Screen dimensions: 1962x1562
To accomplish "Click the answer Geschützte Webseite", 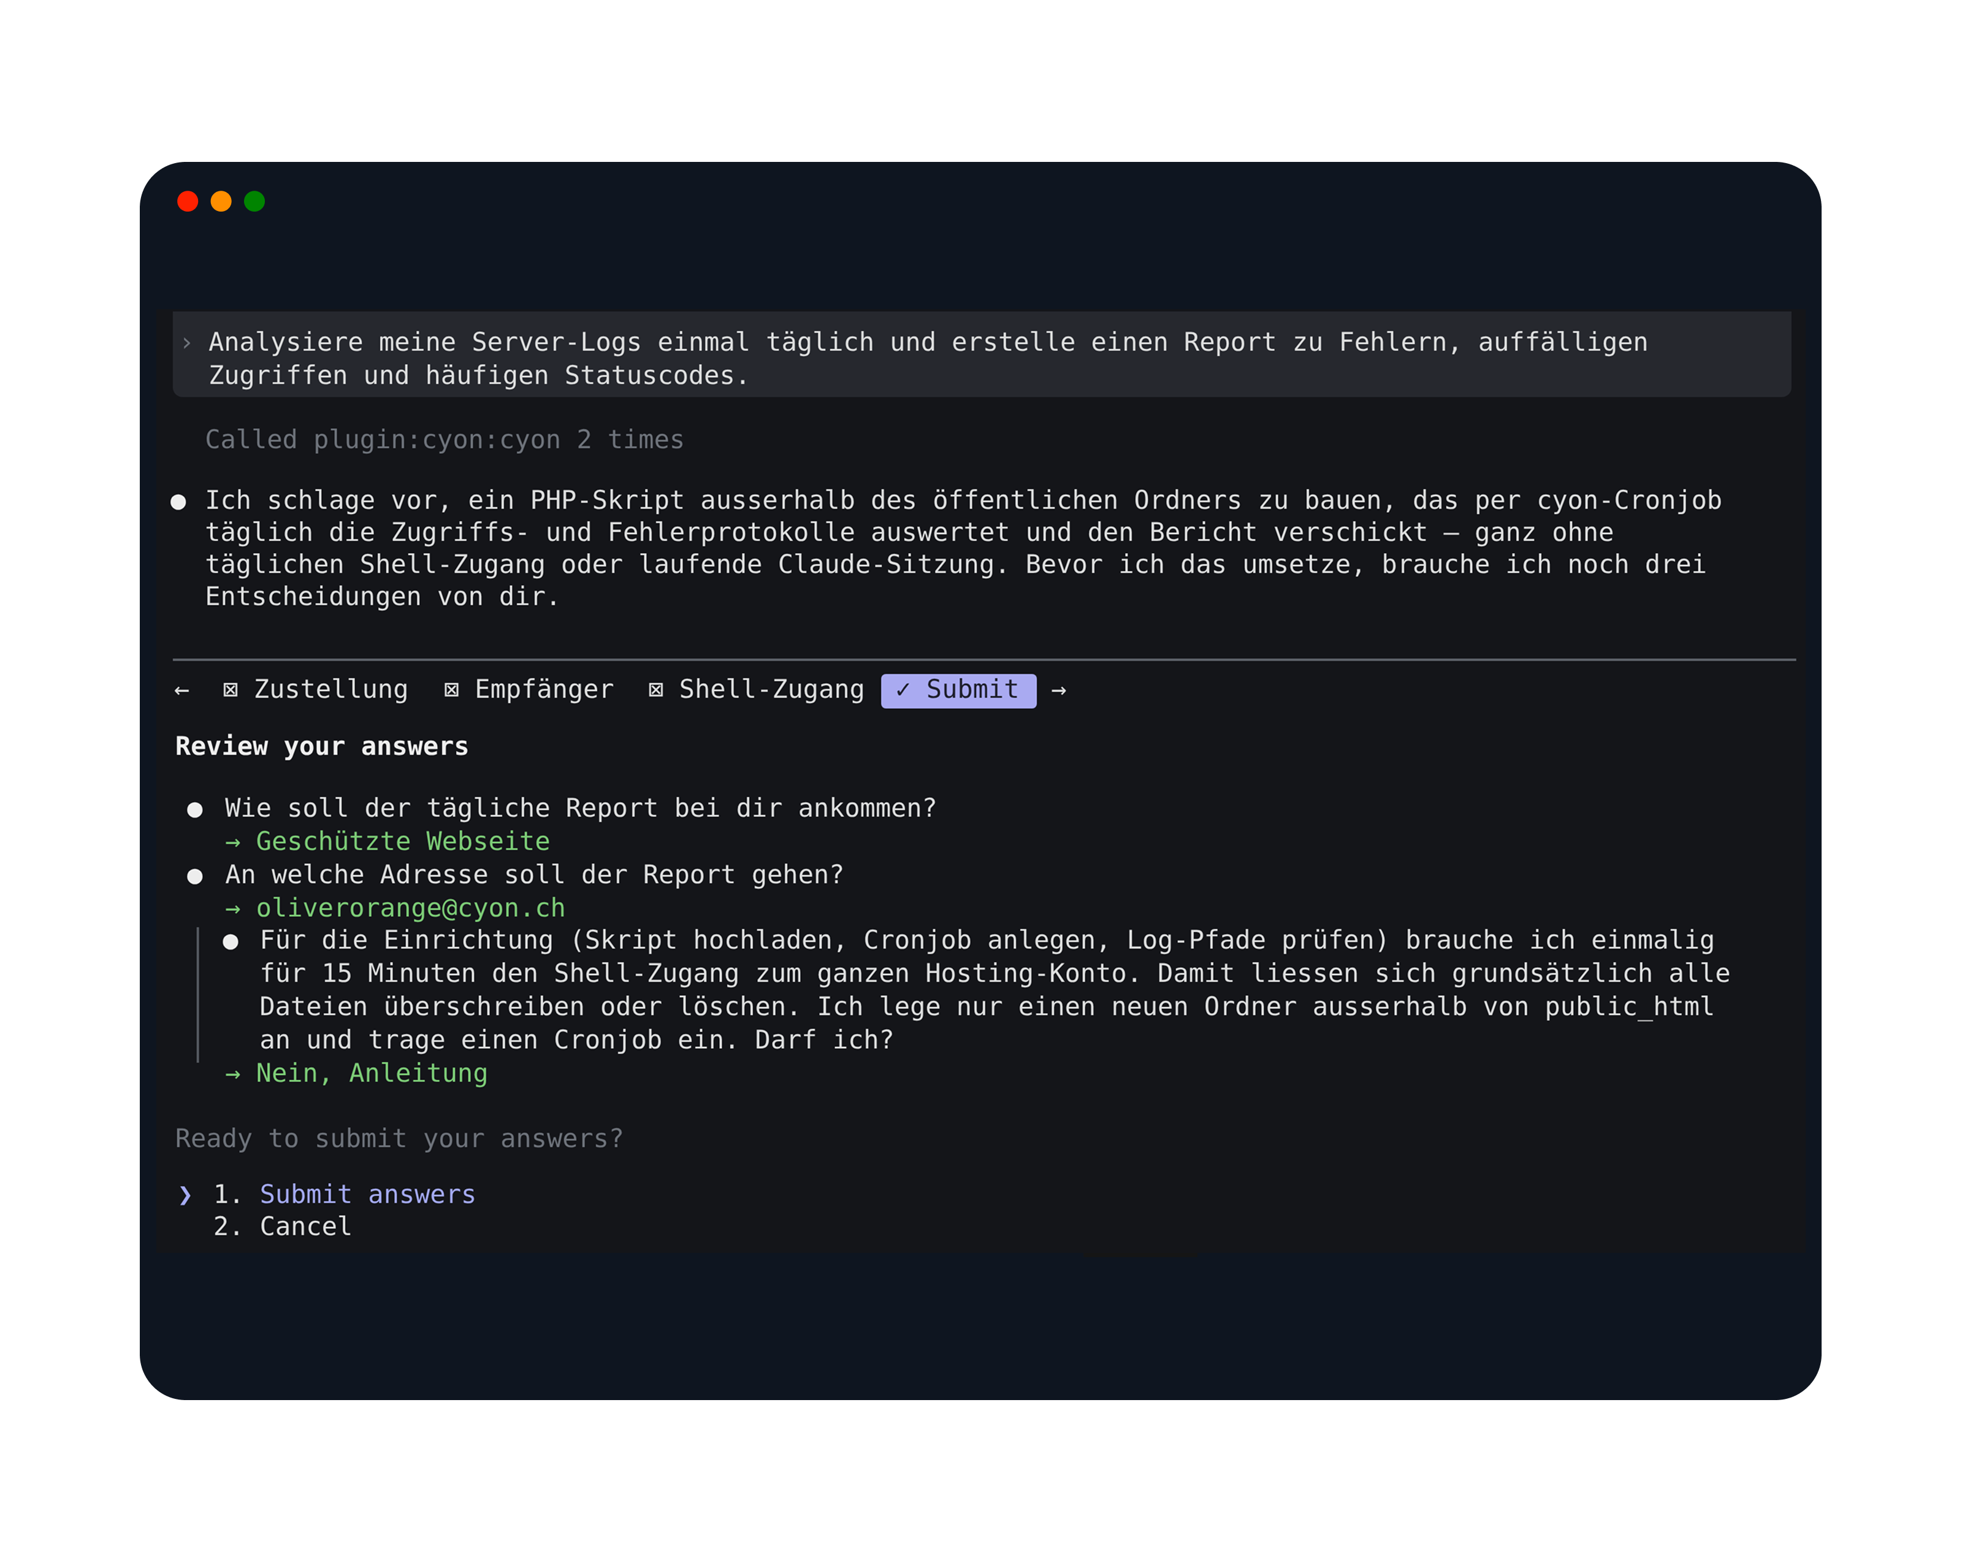I will click(402, 841).
